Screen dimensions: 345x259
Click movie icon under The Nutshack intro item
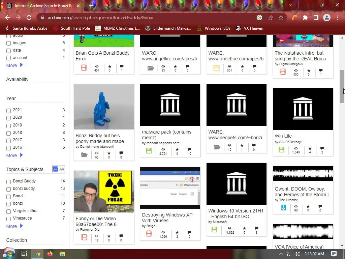283,72
